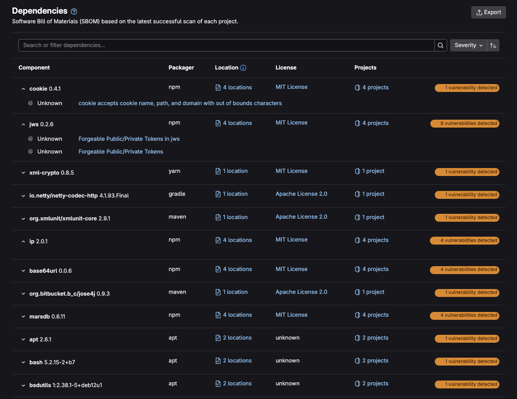Click the Export button
This screenshot has width=517, height=399.
pos(488,12)
